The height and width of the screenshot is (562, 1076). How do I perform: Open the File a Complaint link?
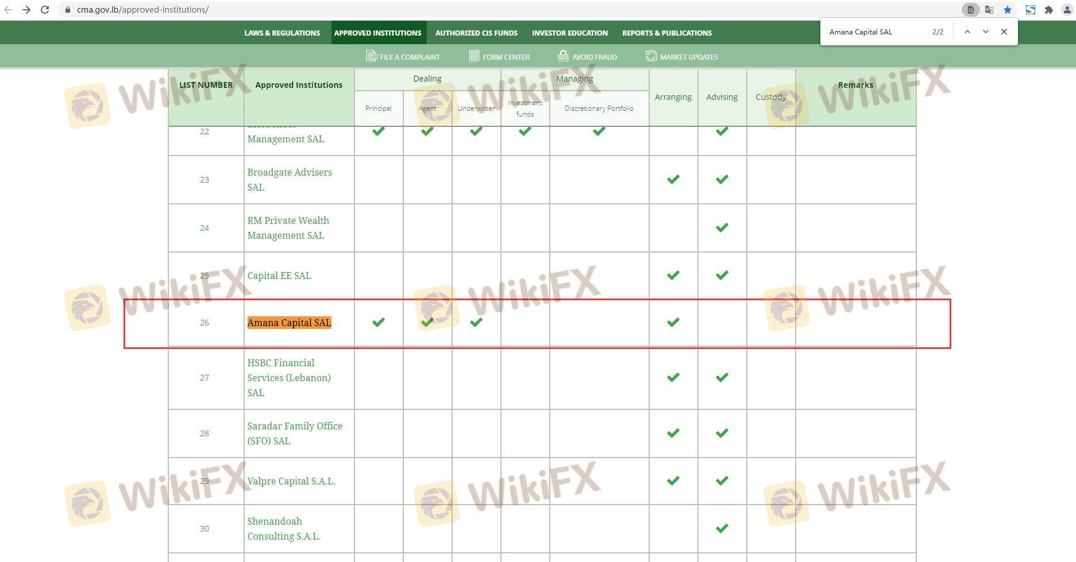(x=410, y=57)
